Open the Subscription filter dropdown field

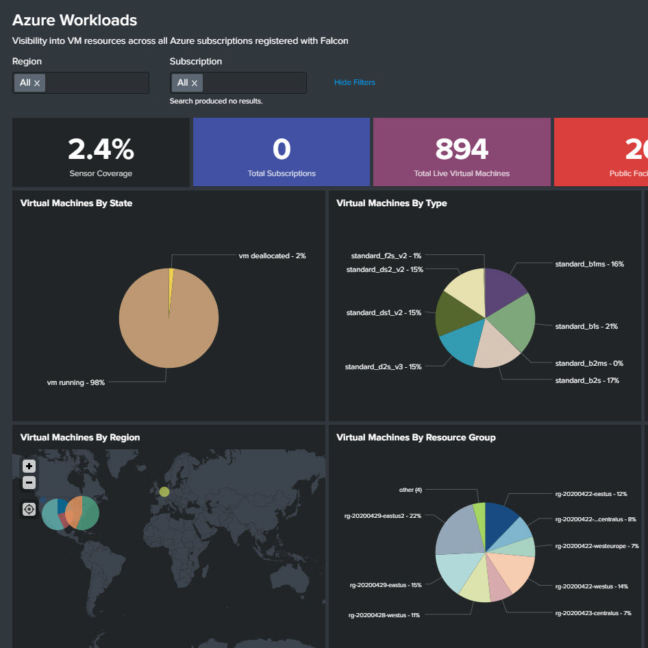pos(253,83)
